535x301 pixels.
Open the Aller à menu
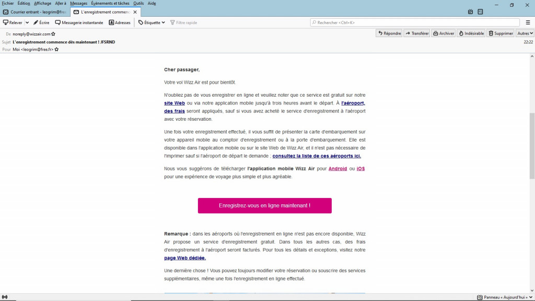(x=61, y=4)
